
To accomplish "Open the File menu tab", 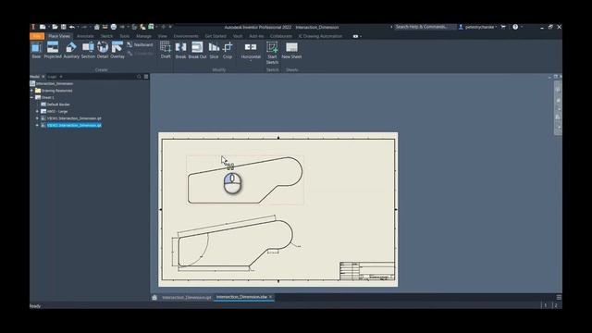I will 37,36.
